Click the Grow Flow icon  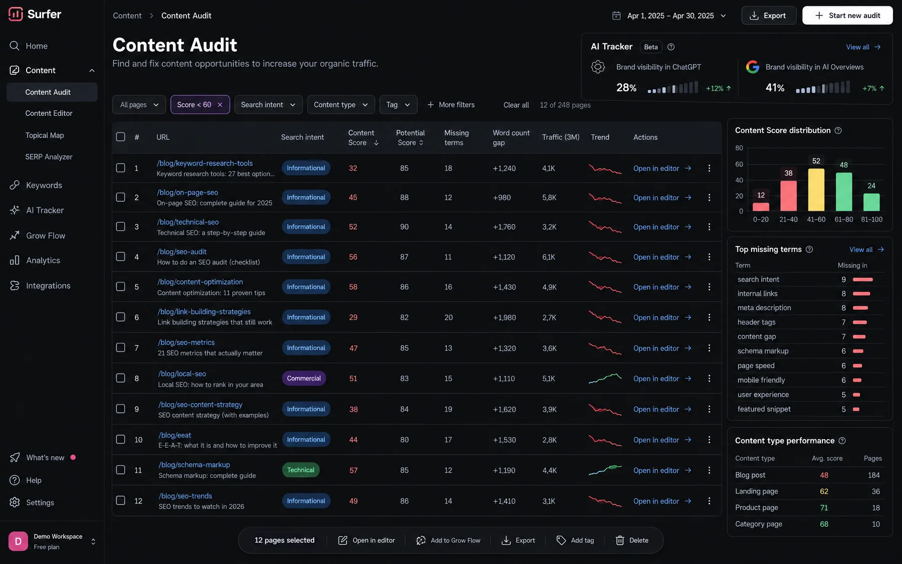point(15,236)
